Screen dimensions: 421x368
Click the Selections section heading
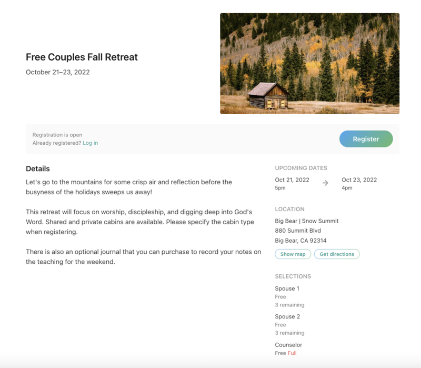pos(293,276)
